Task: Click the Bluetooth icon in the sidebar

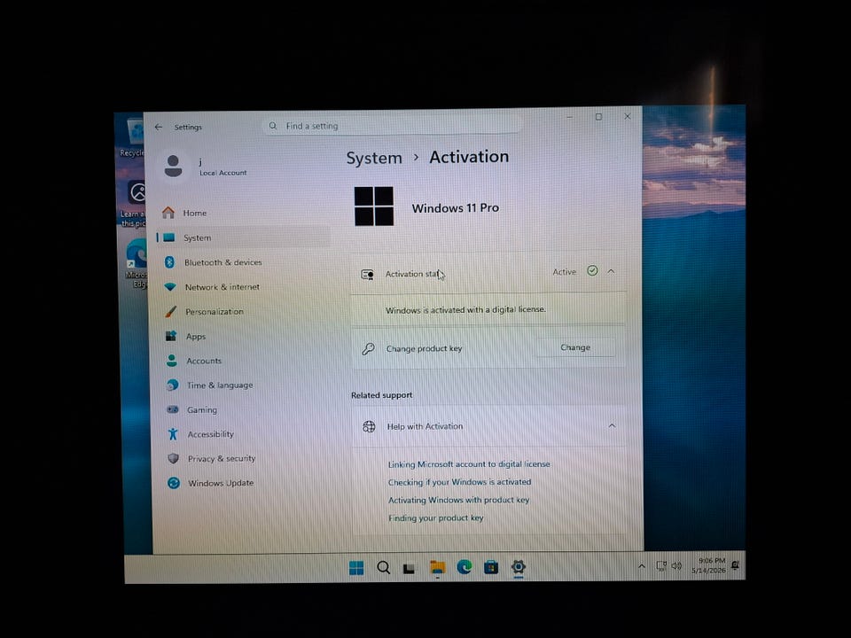Action: pyautogui.click(x=169, y=262)
